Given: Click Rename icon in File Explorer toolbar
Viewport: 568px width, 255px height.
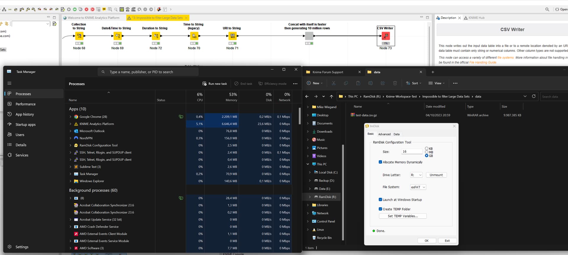Looking at the screenshot, I should [x=370, y=83].
